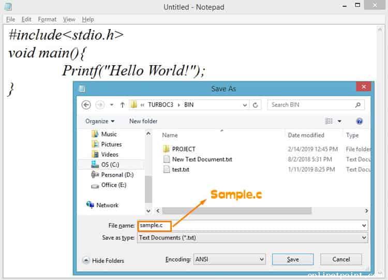Click the New Text Document.txt file icon
Screen dimensions: 388x280
(167, 159)
